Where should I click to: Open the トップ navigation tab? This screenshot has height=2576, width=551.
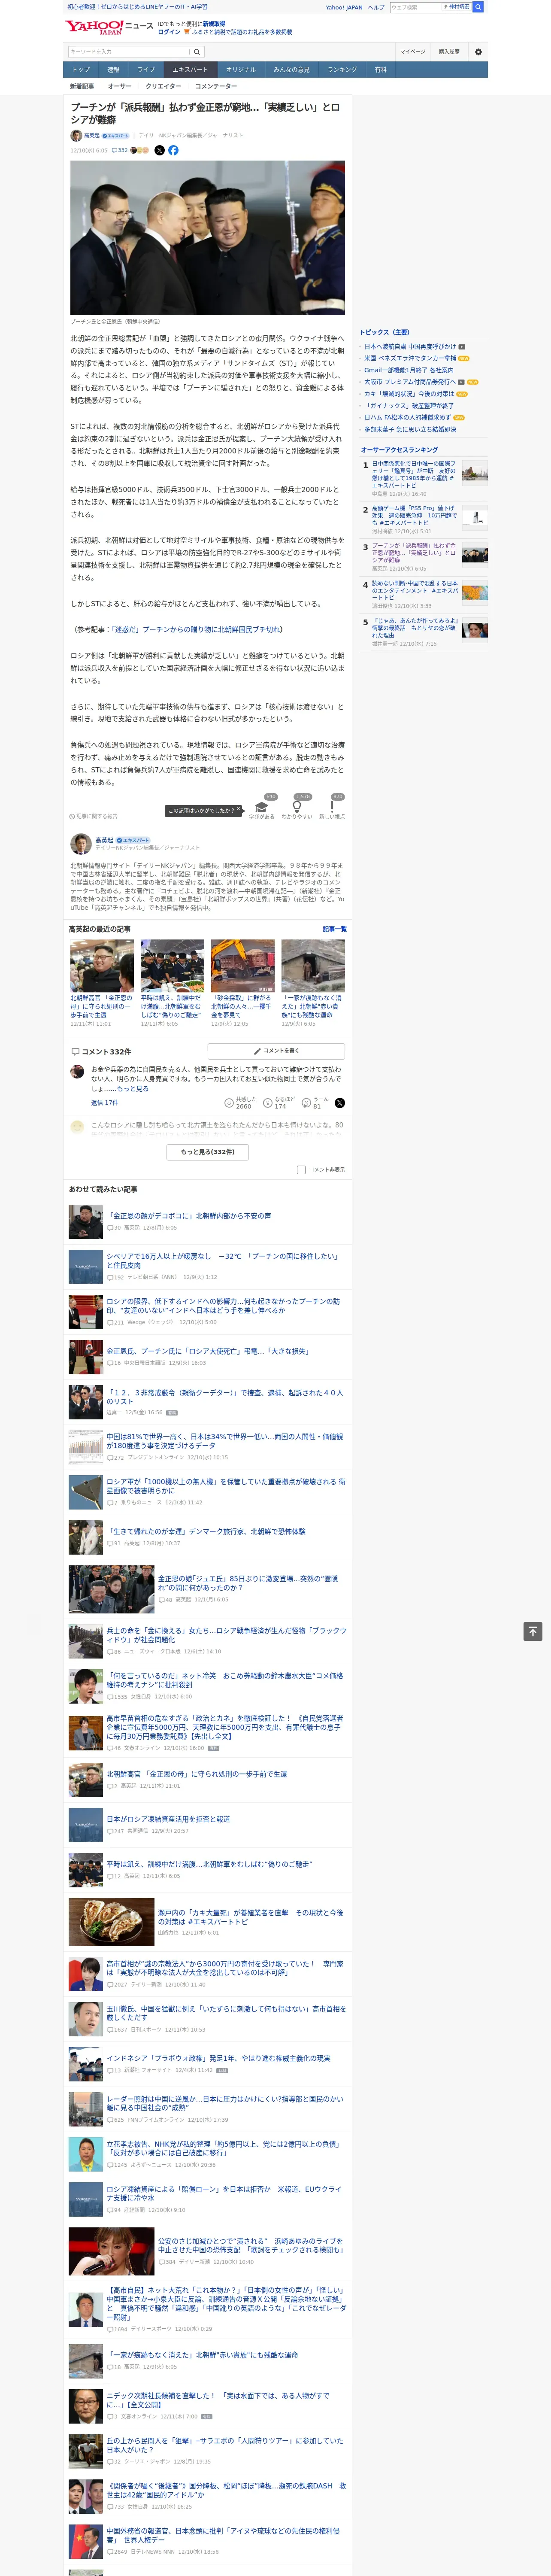click(x=81, y=70)
